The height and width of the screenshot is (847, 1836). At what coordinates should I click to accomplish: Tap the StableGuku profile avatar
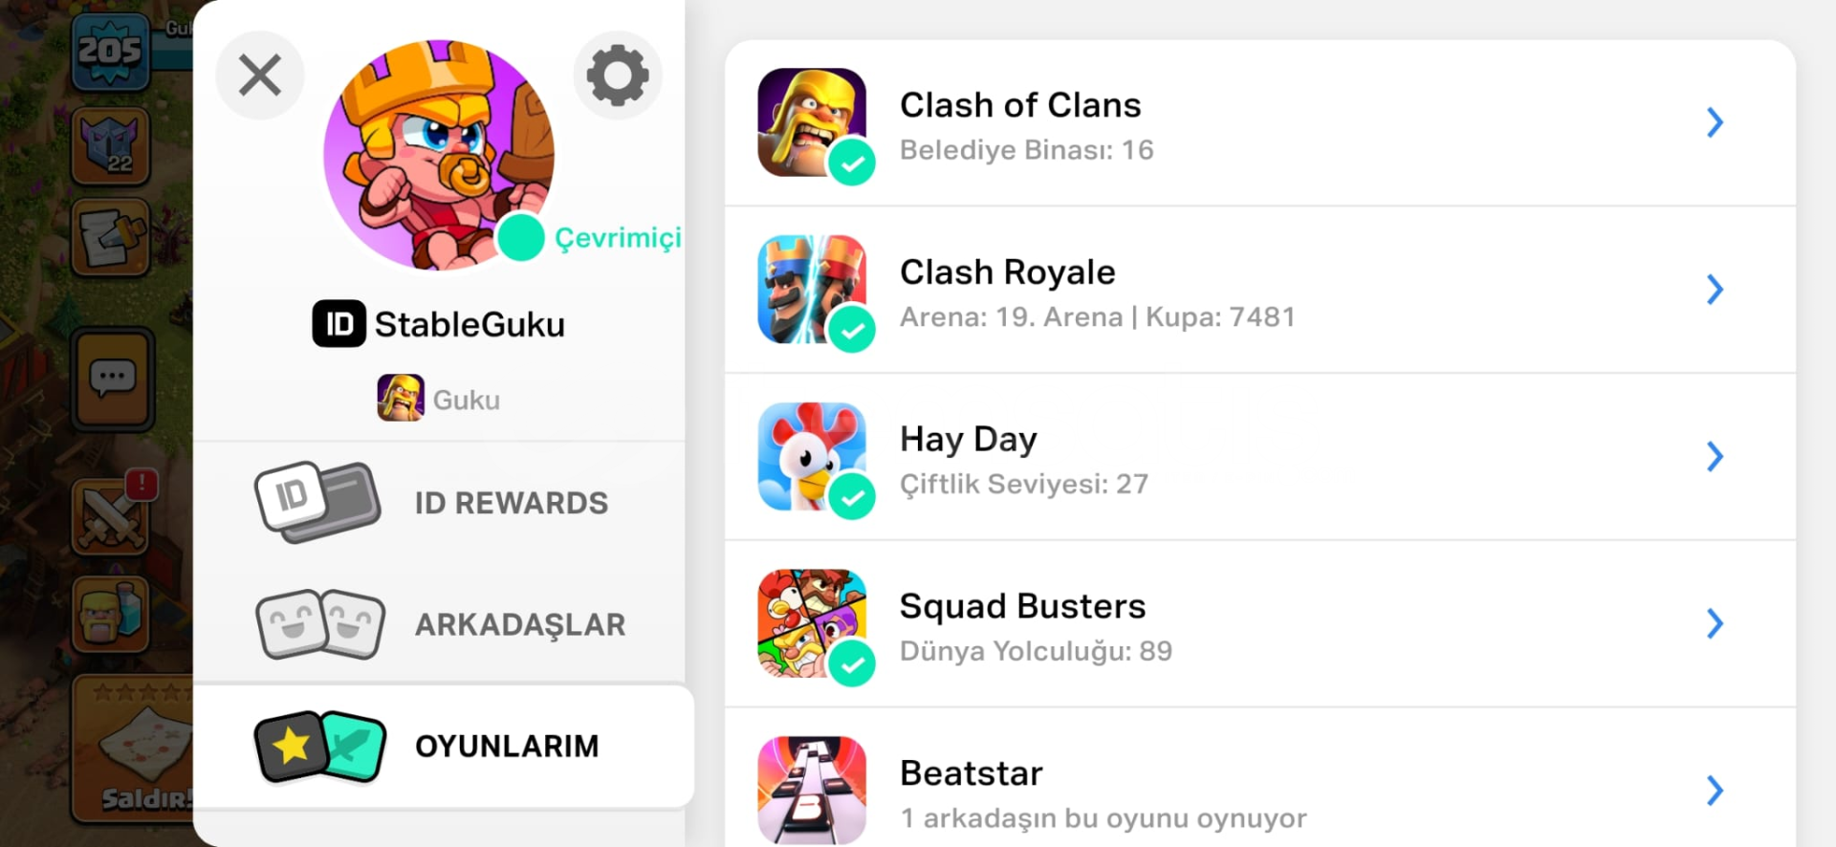439,155
